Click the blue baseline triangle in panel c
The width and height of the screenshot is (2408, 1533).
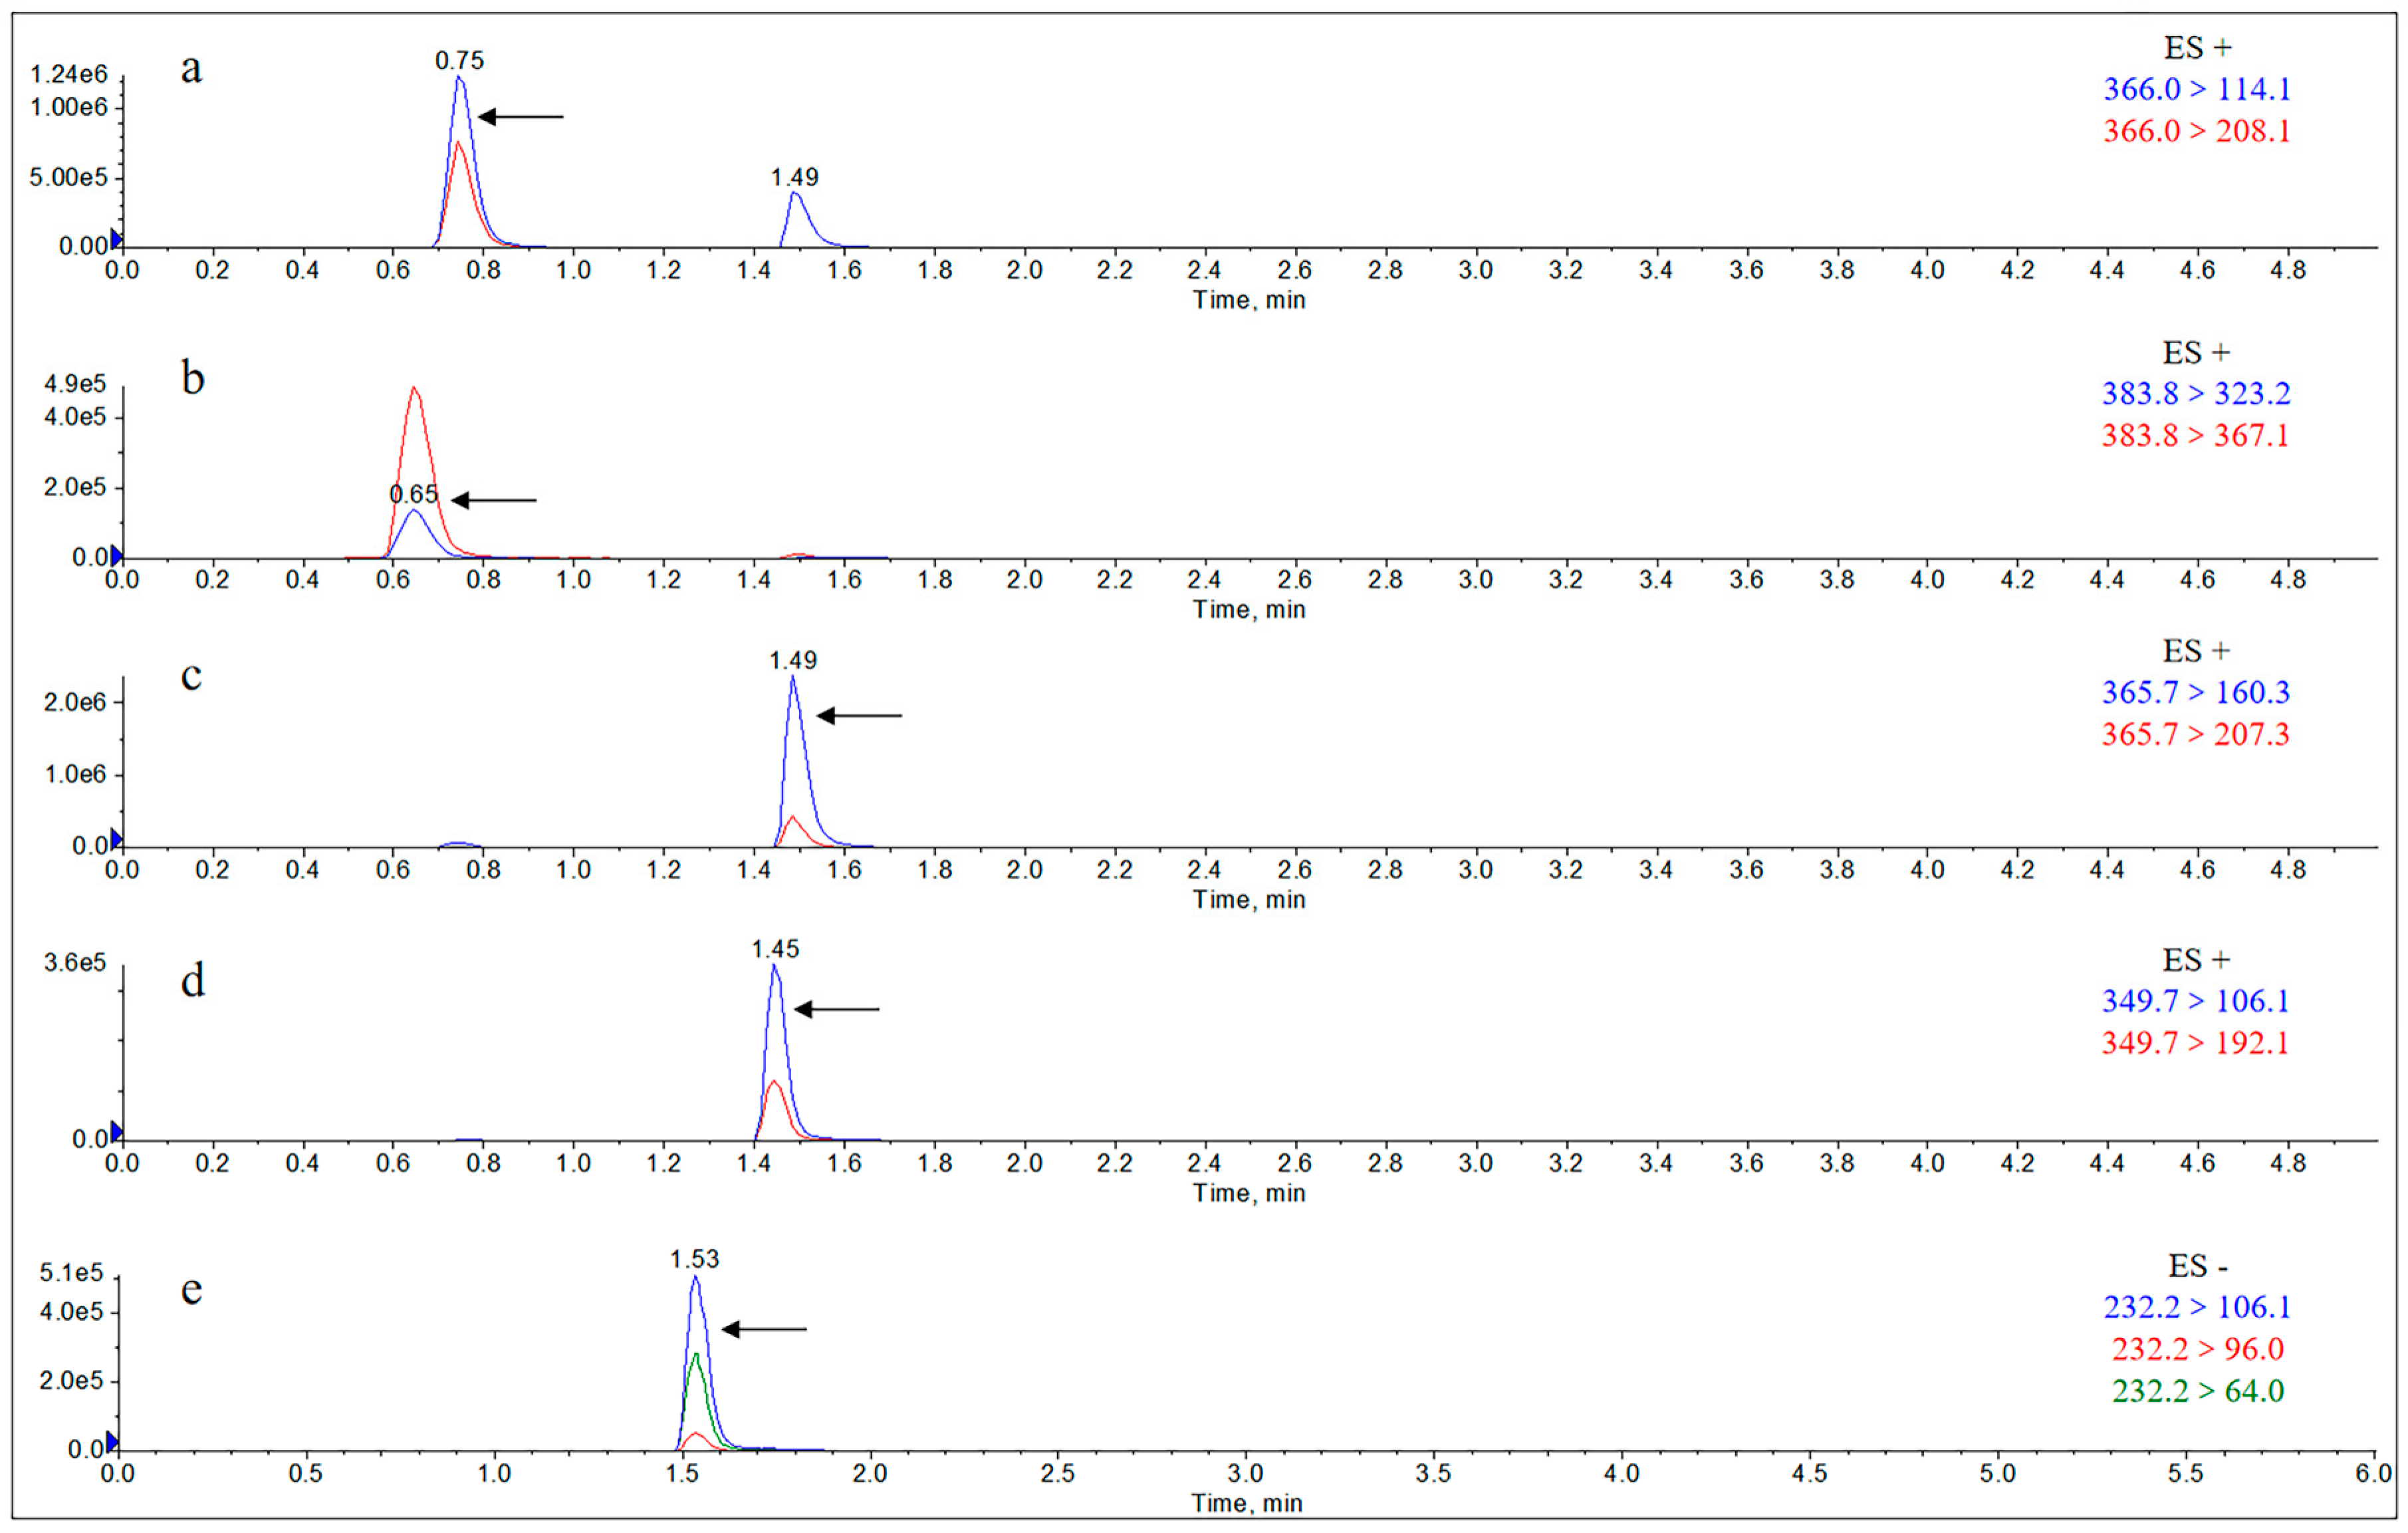pos(116,839)
